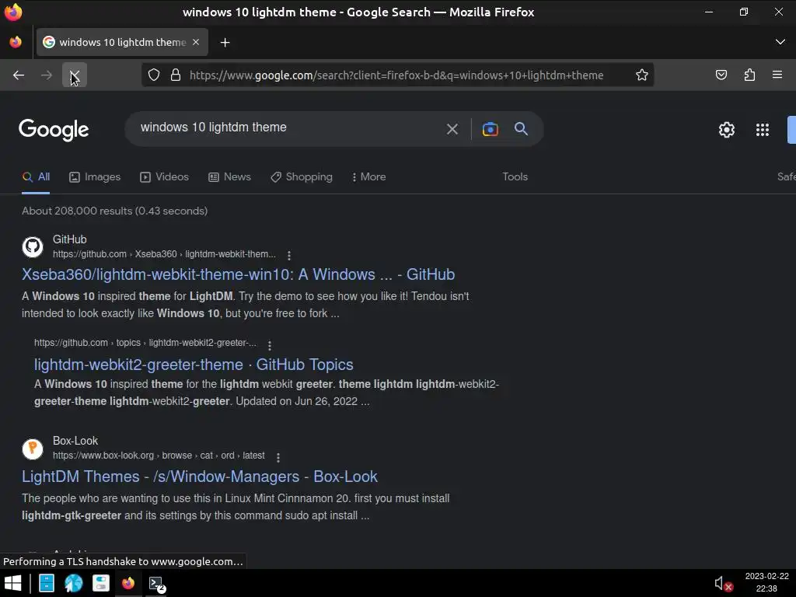796x597 pixels.
Task: List all tabs dropdown arrow
Action: 780,42
